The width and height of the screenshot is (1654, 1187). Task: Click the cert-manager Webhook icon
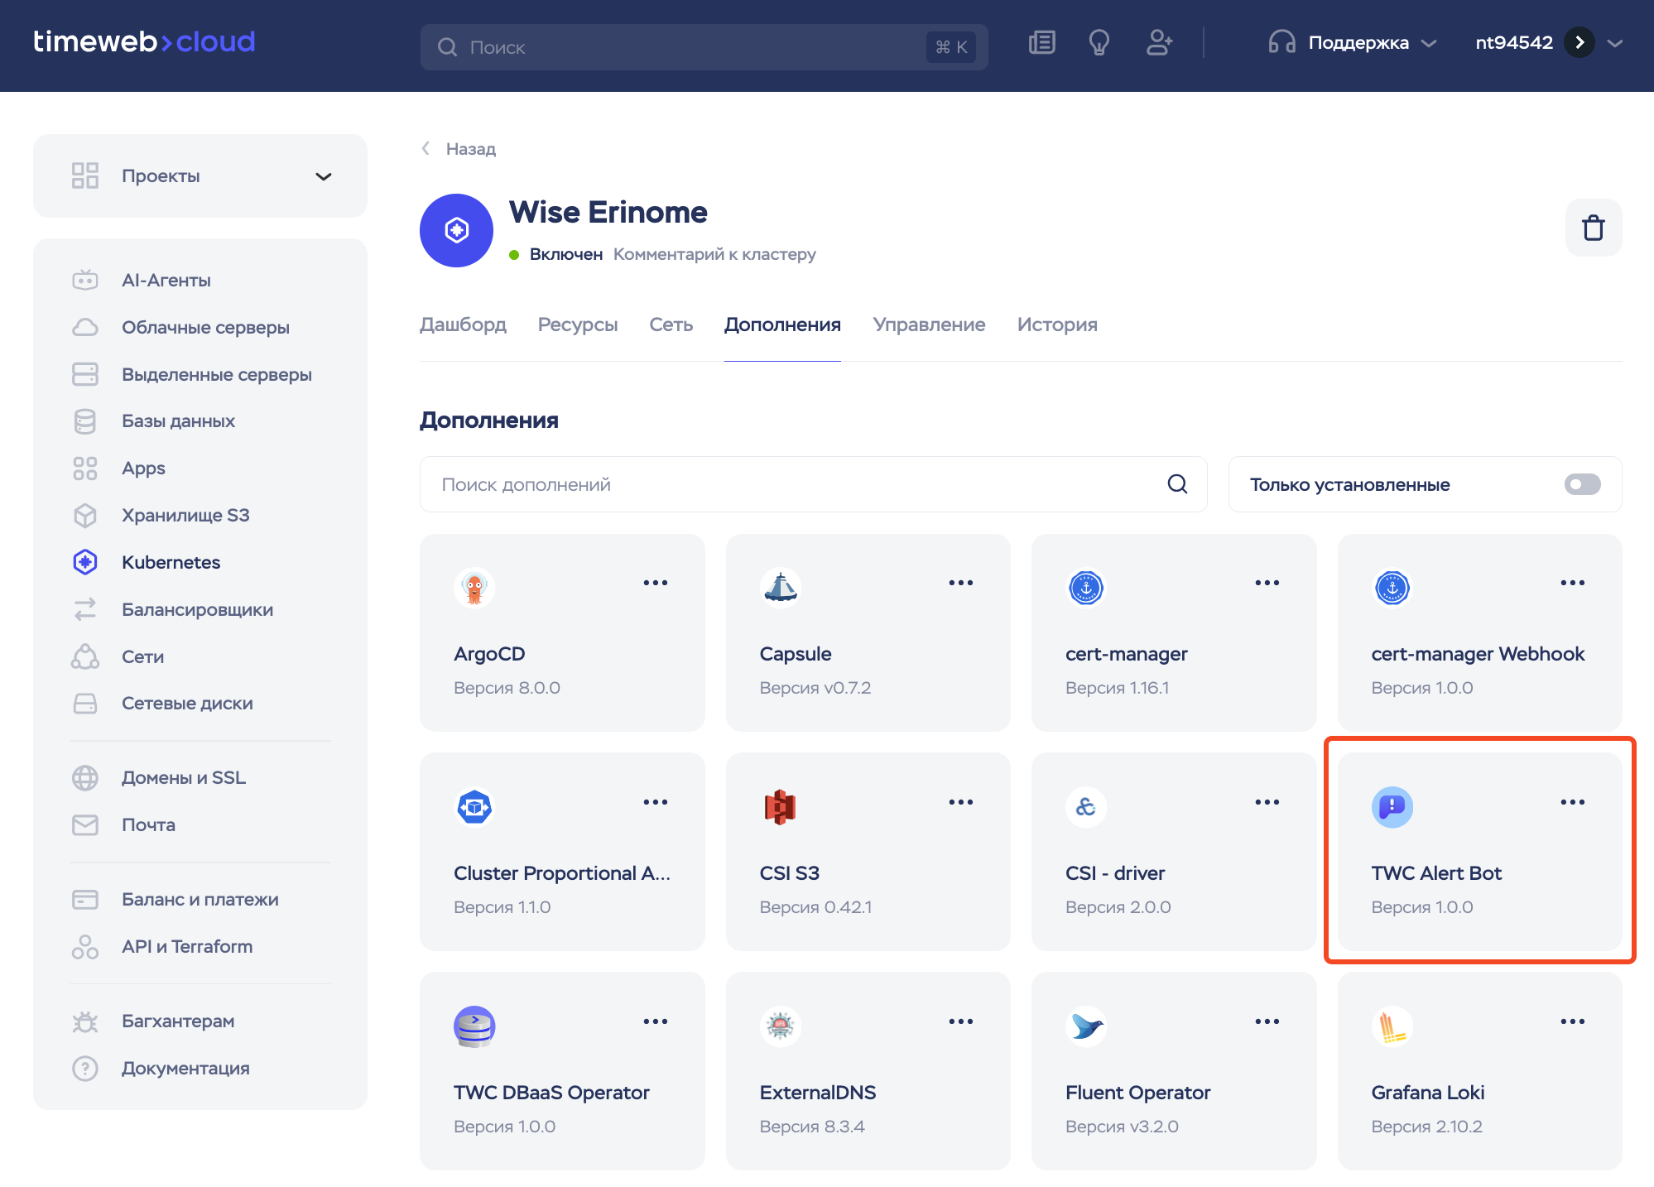tap(1392, 588)
